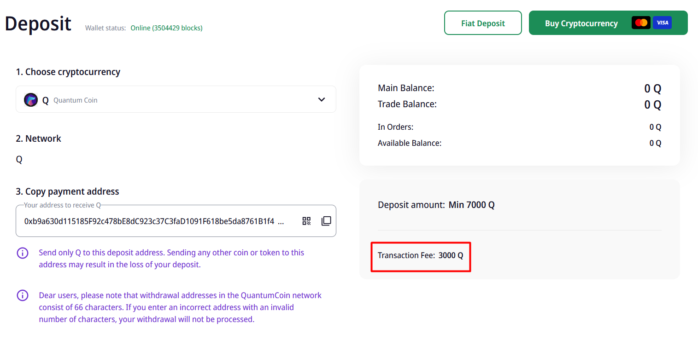This screenshot has height=340, width=698.
Task: Click the Quantum Coin logo icon
Action: tap(31, 100)
